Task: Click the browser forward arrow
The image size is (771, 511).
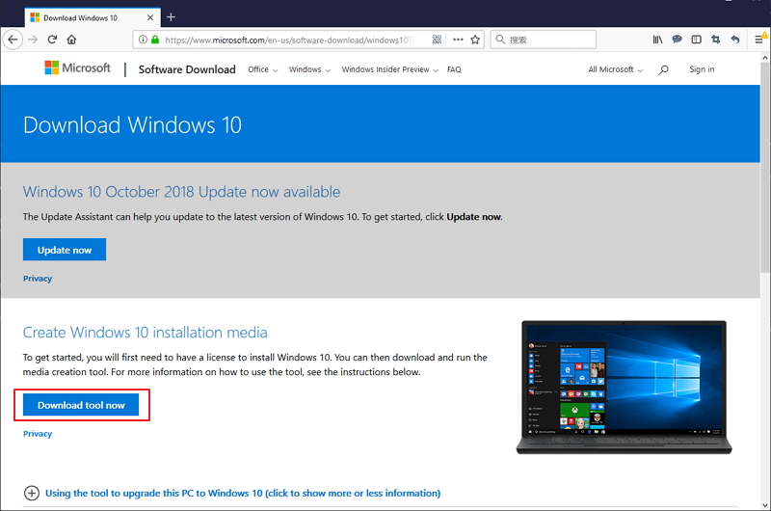Action: tap(33, 40)
